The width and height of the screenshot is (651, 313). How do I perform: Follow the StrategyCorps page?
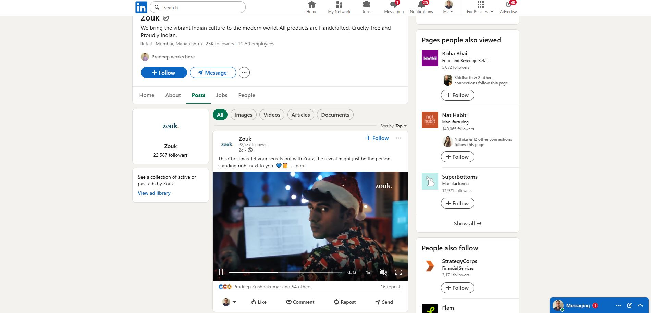(x=457, y=288)
